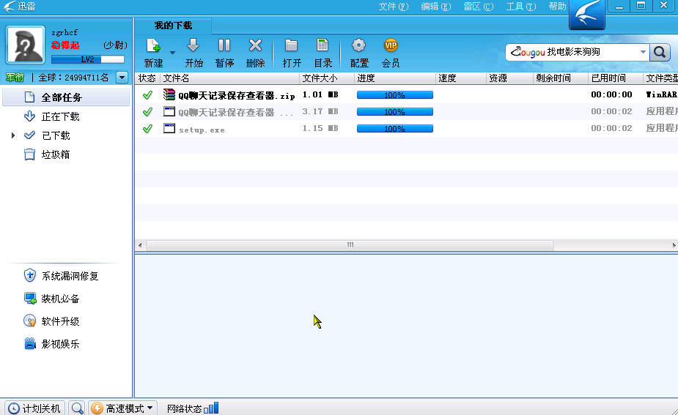Viewport: 678px width, 415px height.
Task: Expand the 已下载 tree node arrow
Action: coord(13,135)
